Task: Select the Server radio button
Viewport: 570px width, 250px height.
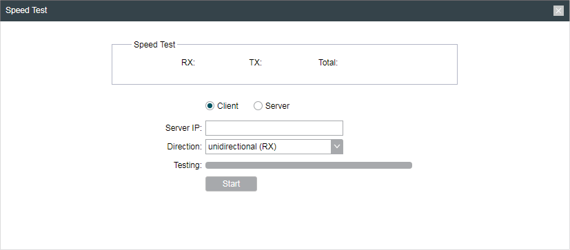Action: 258,106
